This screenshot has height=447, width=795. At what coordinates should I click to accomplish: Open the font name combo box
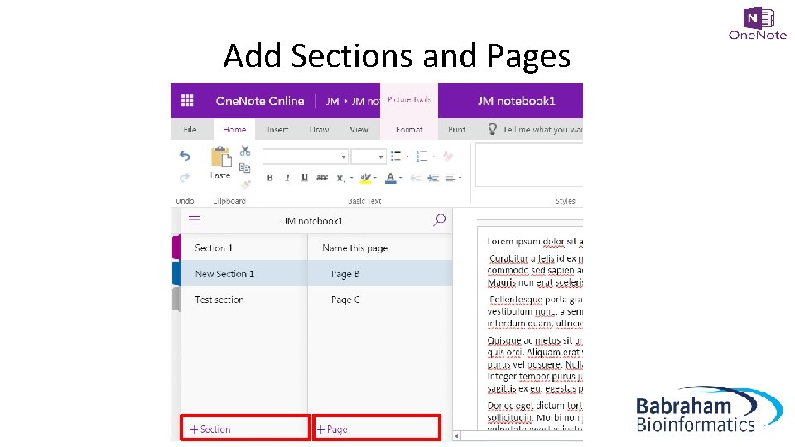tap(306, 156)
